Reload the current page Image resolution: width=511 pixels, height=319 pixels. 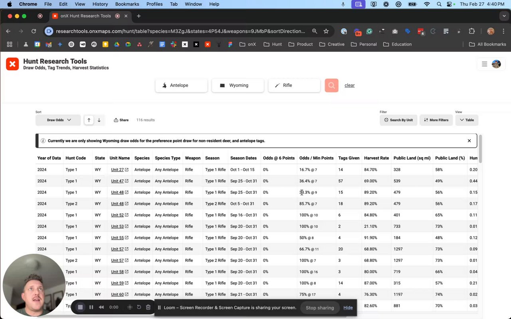pyautogui.click(x=34, y=31)
